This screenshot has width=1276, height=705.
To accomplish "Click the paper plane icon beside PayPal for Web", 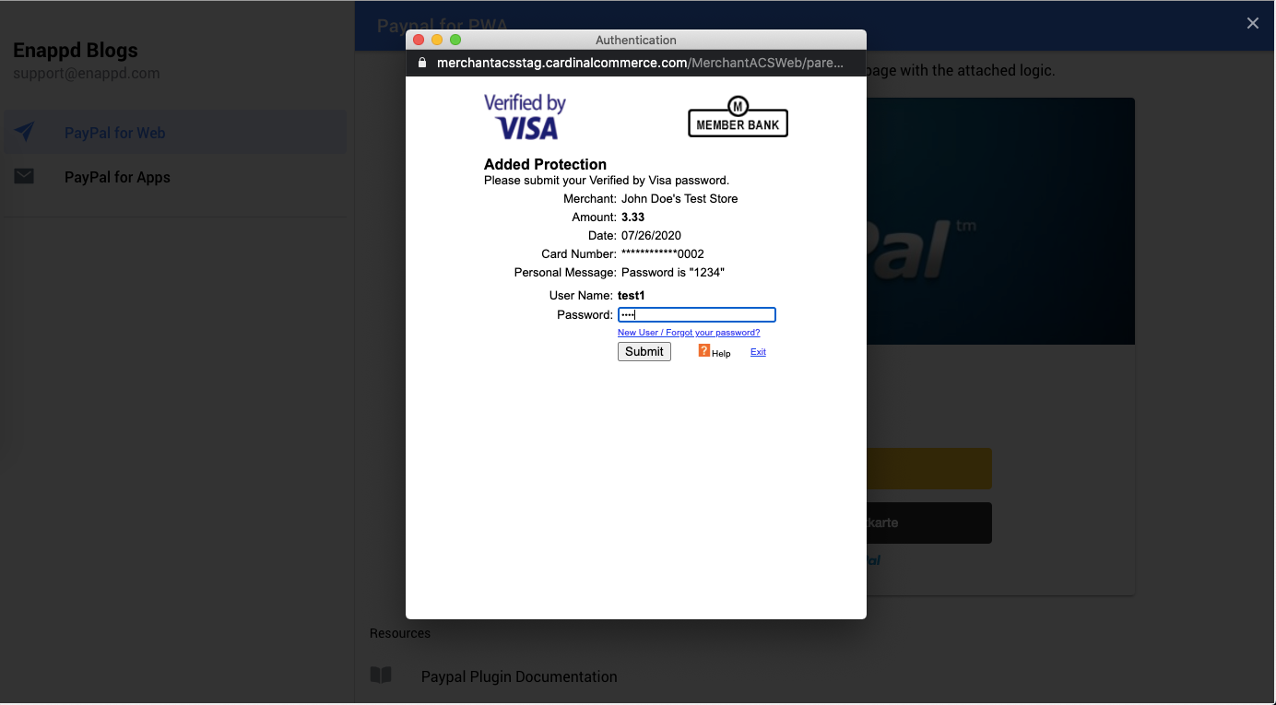I will click(24, 132).
